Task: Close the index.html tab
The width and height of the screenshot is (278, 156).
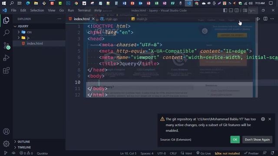Action: click(x=93, y=19)
